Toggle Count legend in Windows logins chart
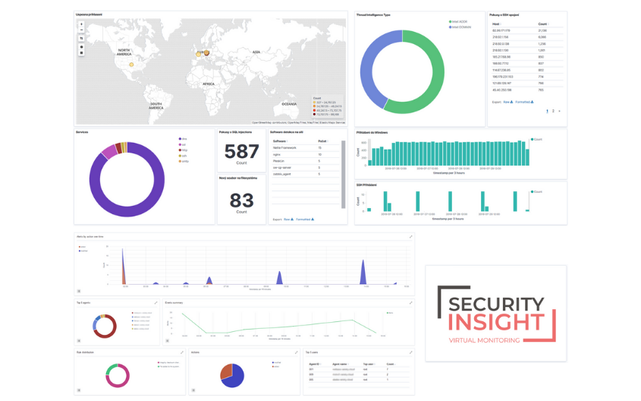This screenshot has height=401, width=641. [536, 140]
